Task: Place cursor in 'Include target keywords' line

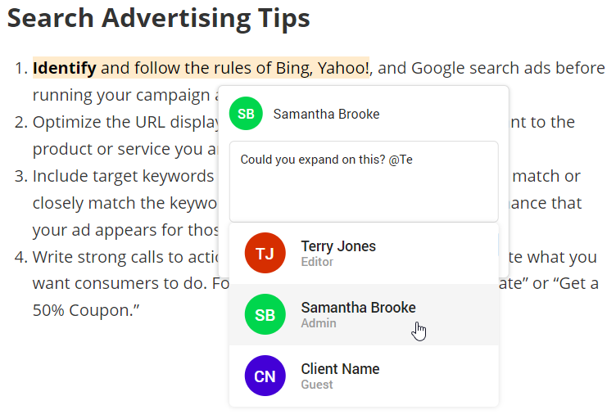Action: pos(124,176)
